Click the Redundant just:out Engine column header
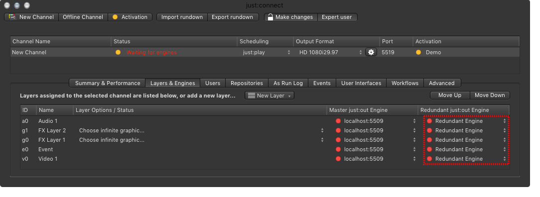Screen dimensions: 540x197 [464, 110]
